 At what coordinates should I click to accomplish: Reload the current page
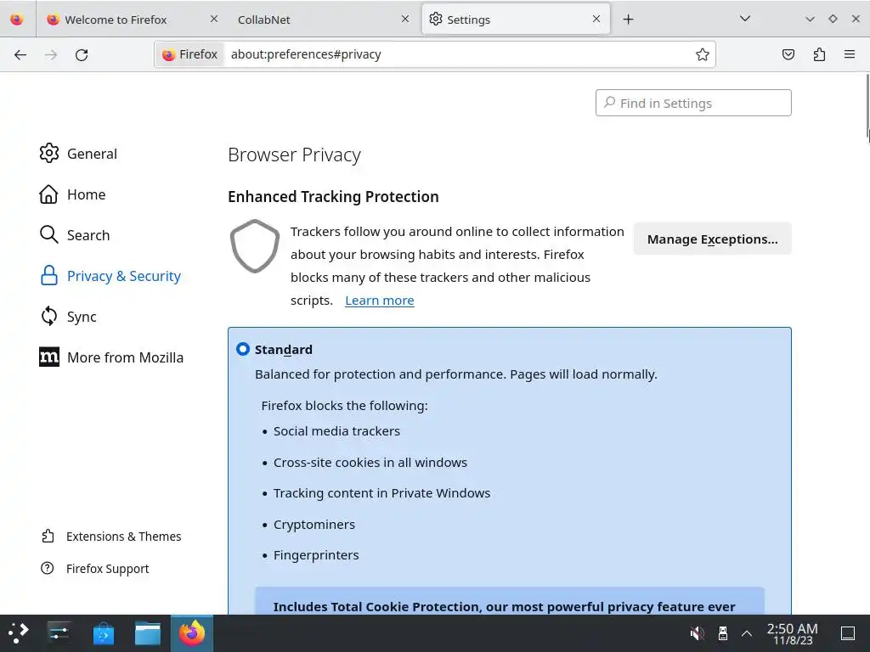coord(82,54)
